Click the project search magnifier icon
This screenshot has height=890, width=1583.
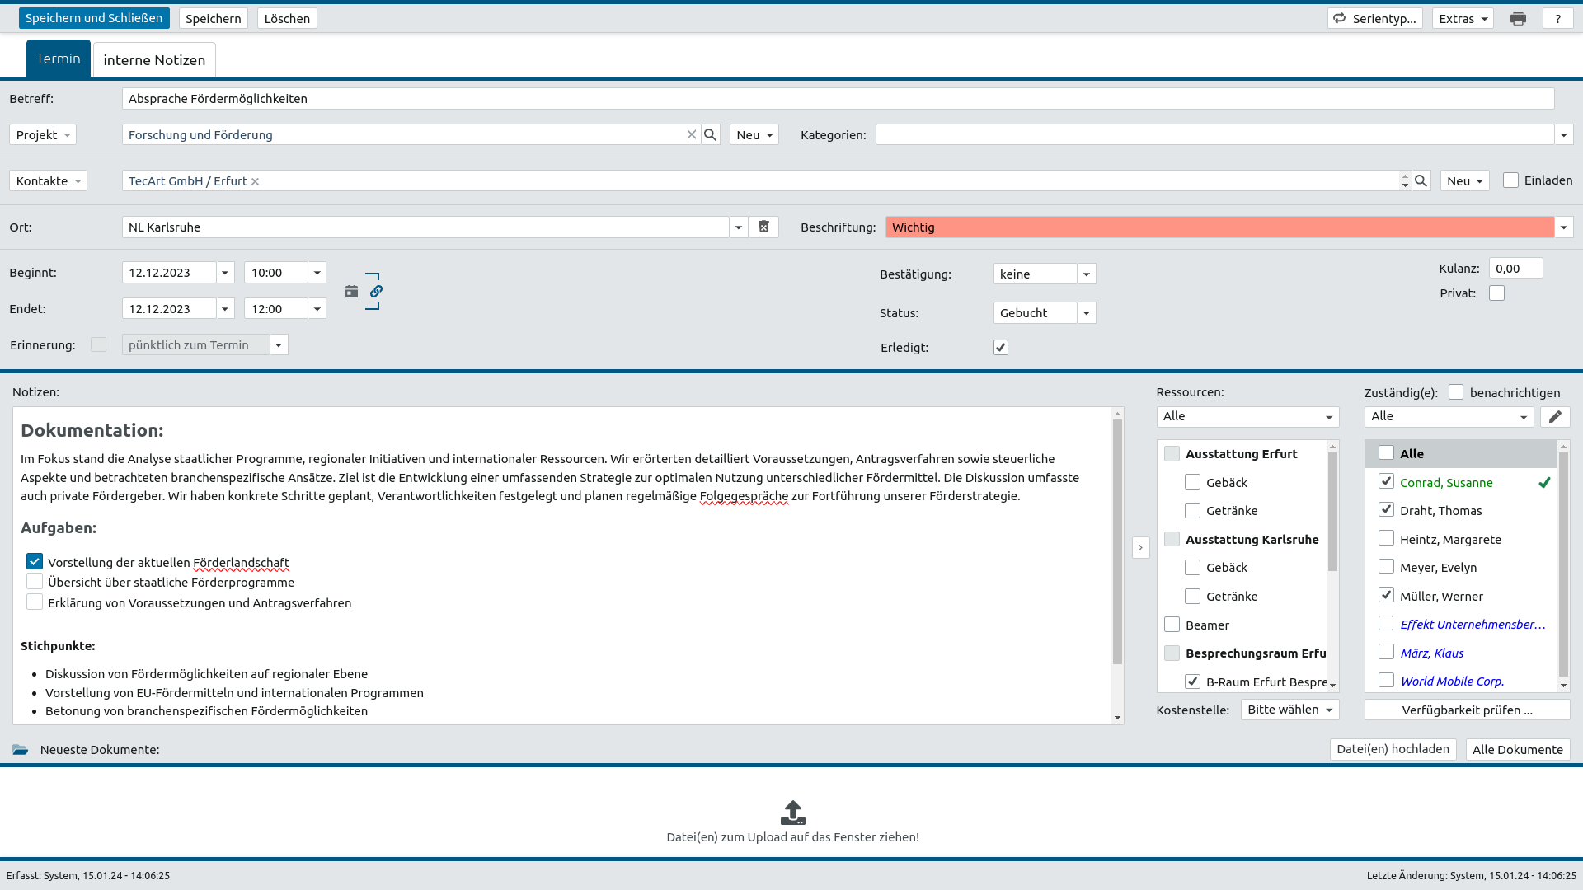click(x=710, y=134)
